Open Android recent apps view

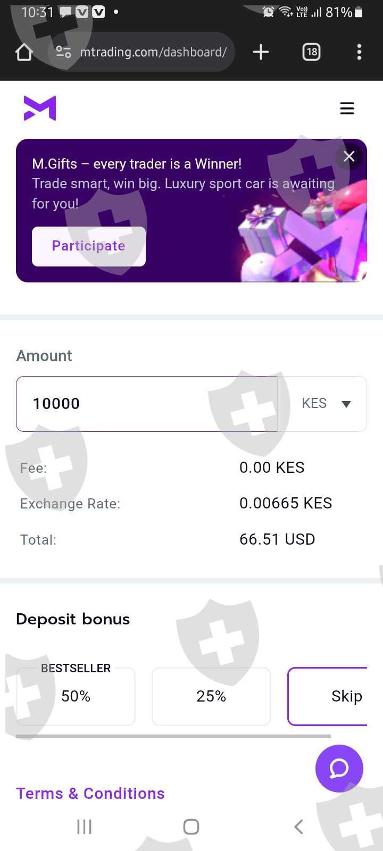tap(85, 827)
